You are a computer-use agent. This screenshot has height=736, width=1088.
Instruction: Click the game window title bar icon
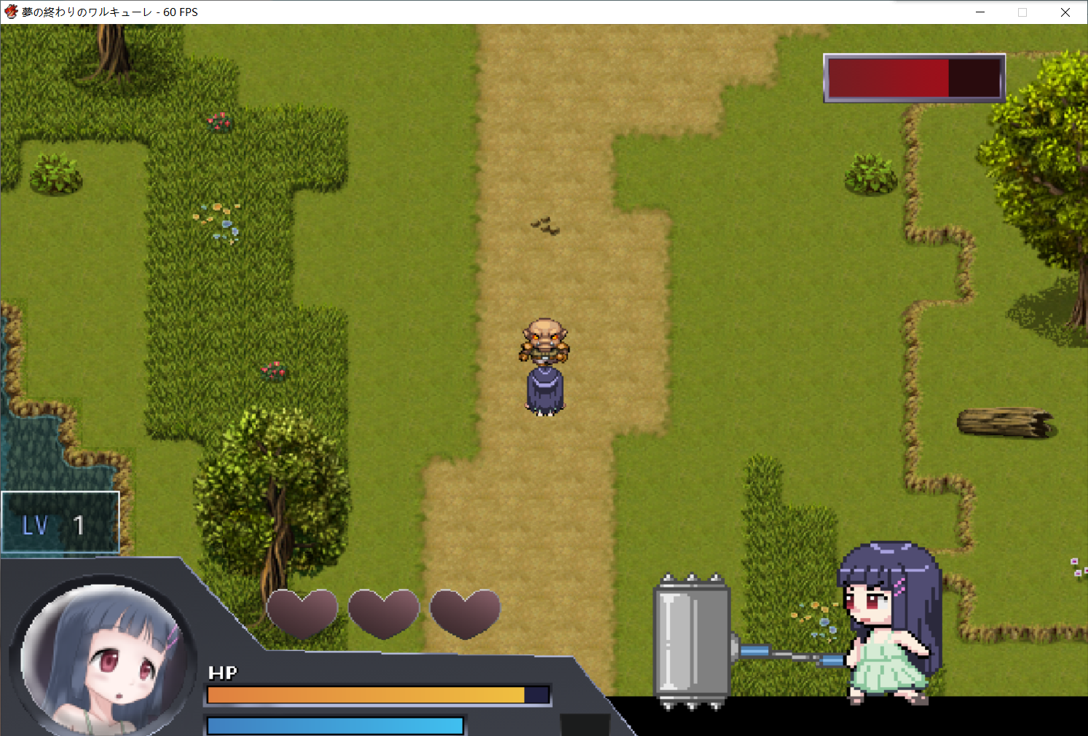pos(11,12)
